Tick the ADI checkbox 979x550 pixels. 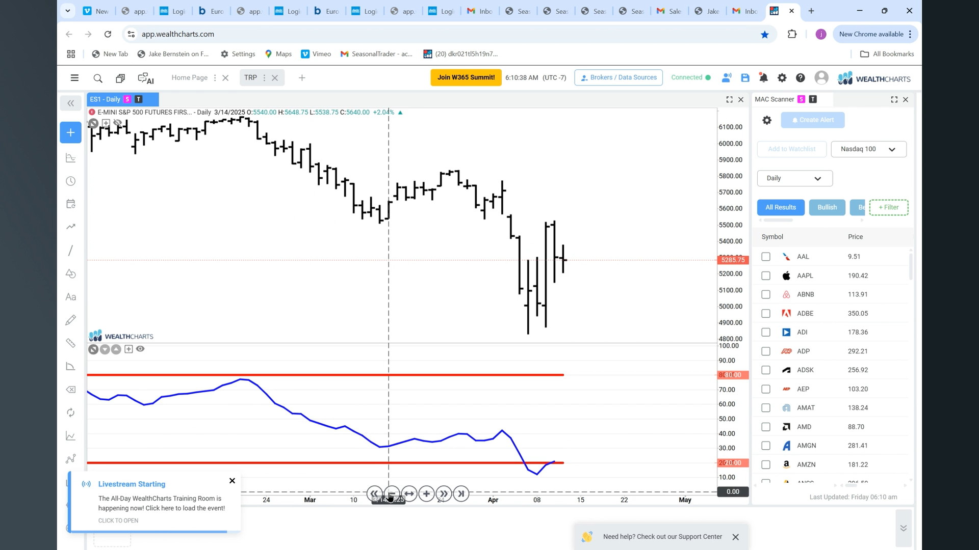[765, 332]
